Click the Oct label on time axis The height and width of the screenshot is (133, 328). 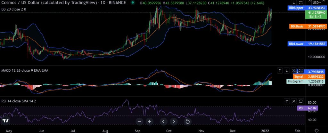coord(168,131)
